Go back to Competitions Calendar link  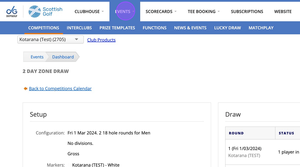coord(60,89)
